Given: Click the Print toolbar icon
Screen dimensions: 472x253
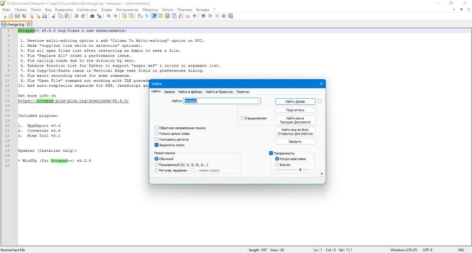Looking at the screenshot, I should [x=44, y=16].
